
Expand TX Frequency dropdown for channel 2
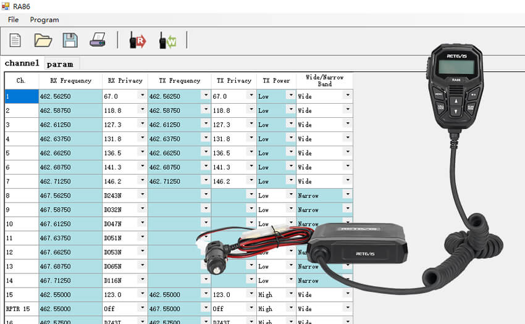(x=206, y=109)
